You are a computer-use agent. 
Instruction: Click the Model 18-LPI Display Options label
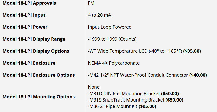[x=36, y=51]
